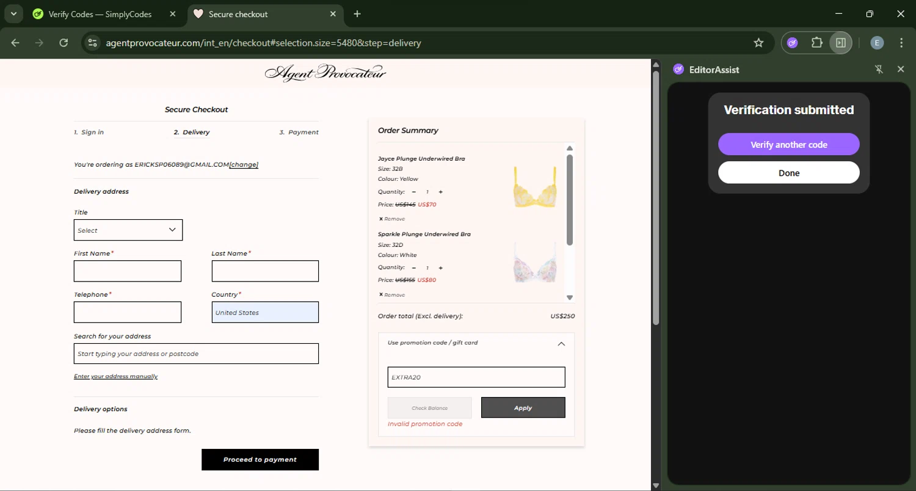View site information icon in address bar
Image resolution: width=916 pixels, height=491 pixels.
92,43
